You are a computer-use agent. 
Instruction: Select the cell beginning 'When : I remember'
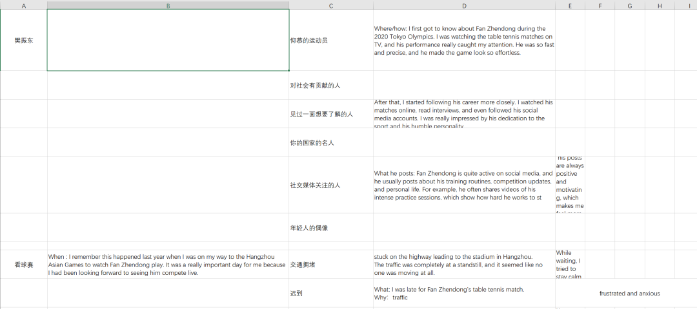click(168, 264)
